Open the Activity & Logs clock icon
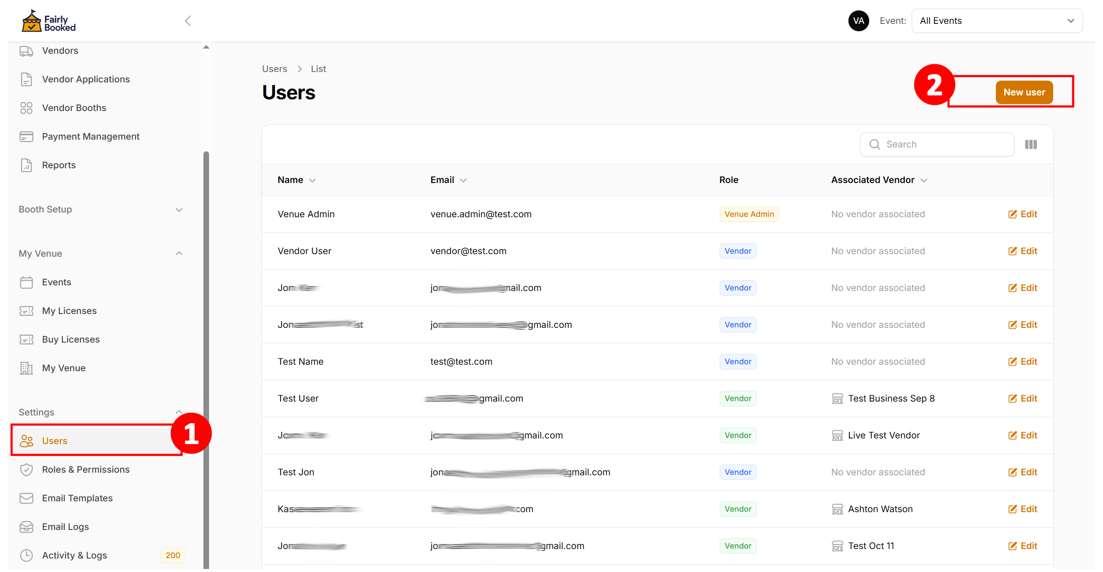 point(26,556)
